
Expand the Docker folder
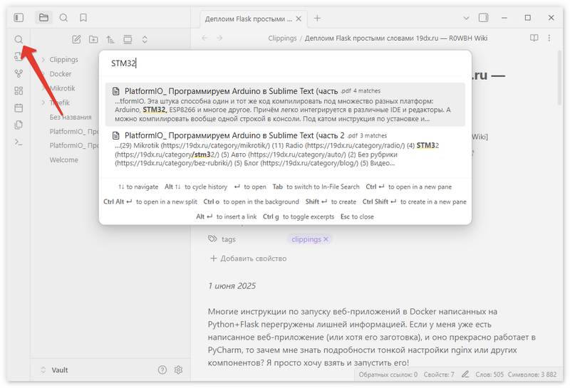click(61, 74)
